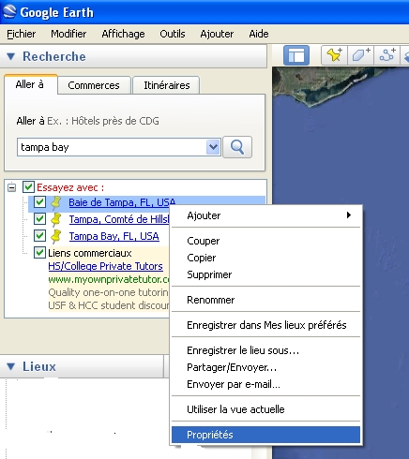409x459 pixels.
Task: Toggle the sidebar panel icon
Action: [x=295, y=55]
